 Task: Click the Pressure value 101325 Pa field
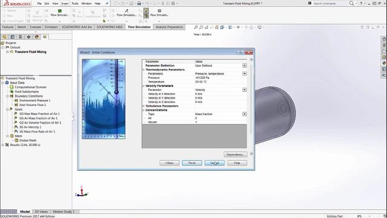220,78
